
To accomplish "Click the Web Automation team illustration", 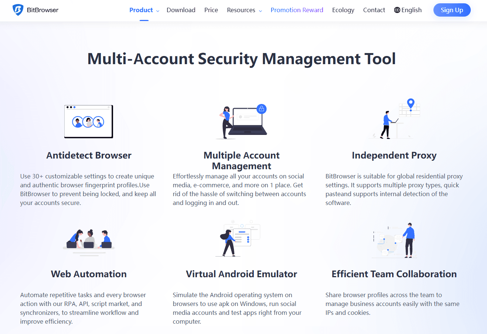I will pos(89,242).
